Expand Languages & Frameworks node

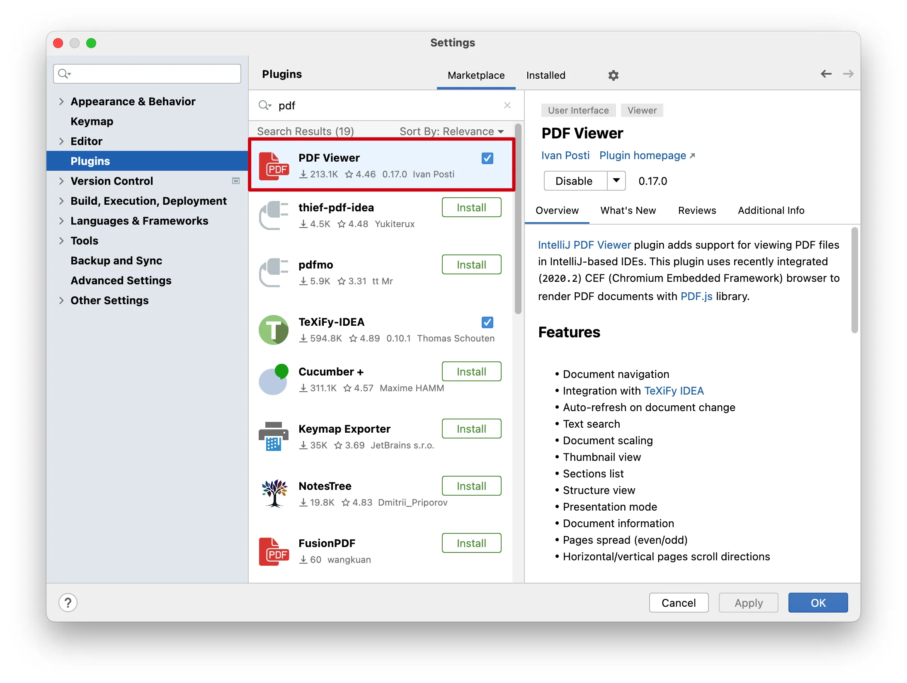tap(61, 221)
